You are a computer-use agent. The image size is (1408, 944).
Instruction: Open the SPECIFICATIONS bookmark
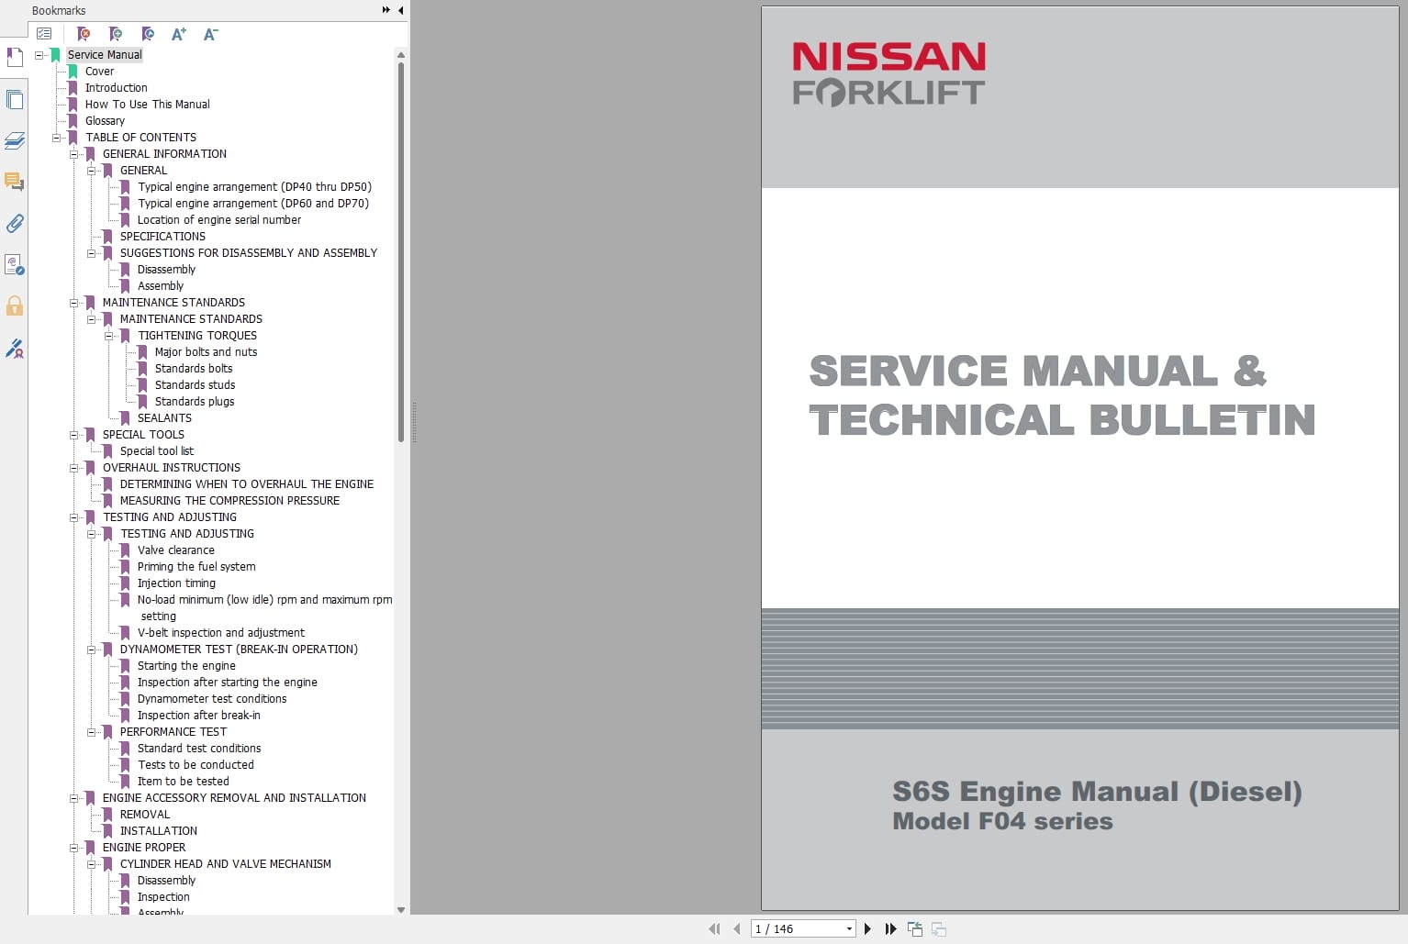pos(162,237)
